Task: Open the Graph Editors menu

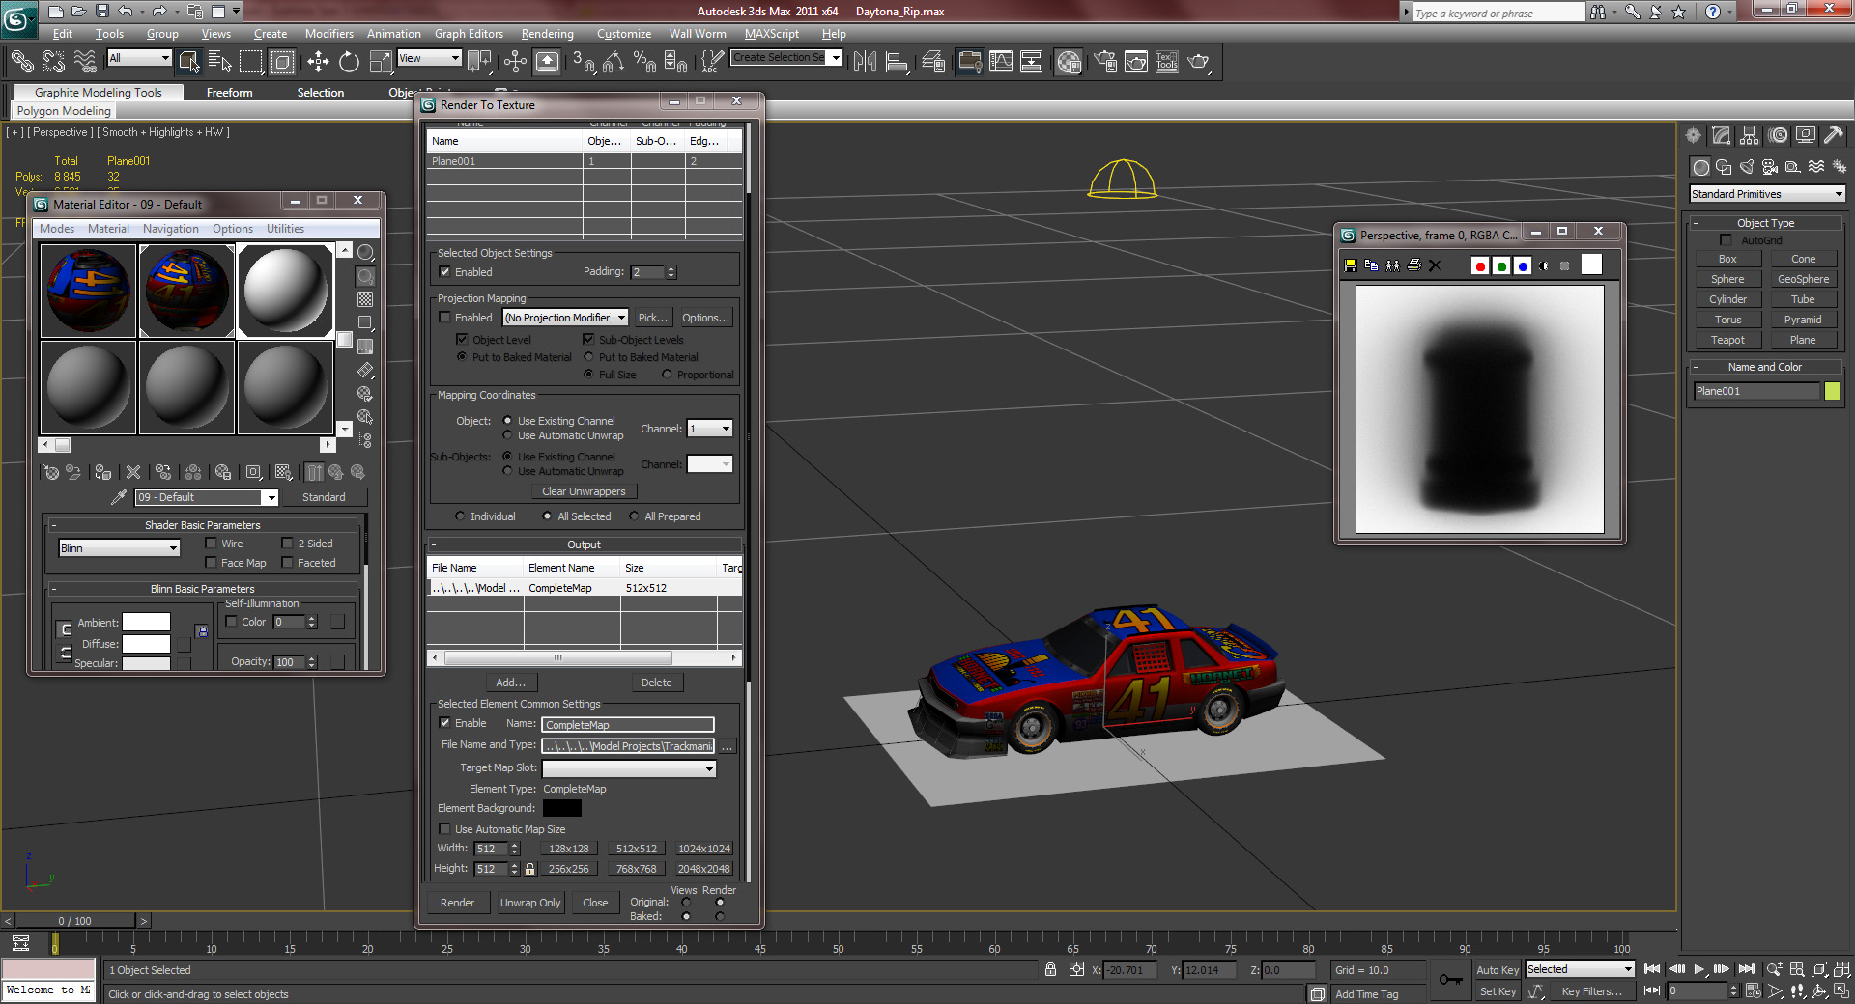Action: point(469,34)
